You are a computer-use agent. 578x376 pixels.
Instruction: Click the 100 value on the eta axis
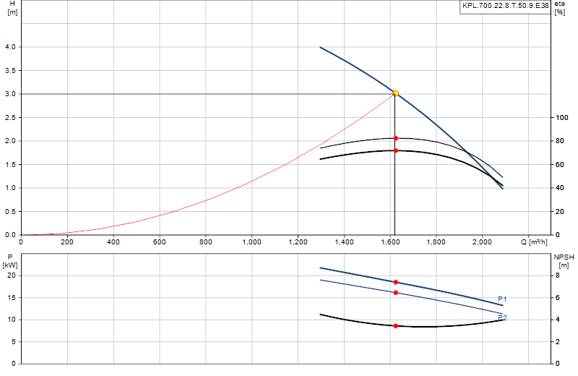562,117
